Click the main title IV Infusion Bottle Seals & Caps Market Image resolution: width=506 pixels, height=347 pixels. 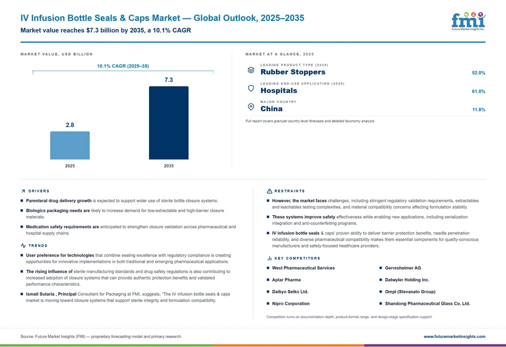tap(162, 18)
